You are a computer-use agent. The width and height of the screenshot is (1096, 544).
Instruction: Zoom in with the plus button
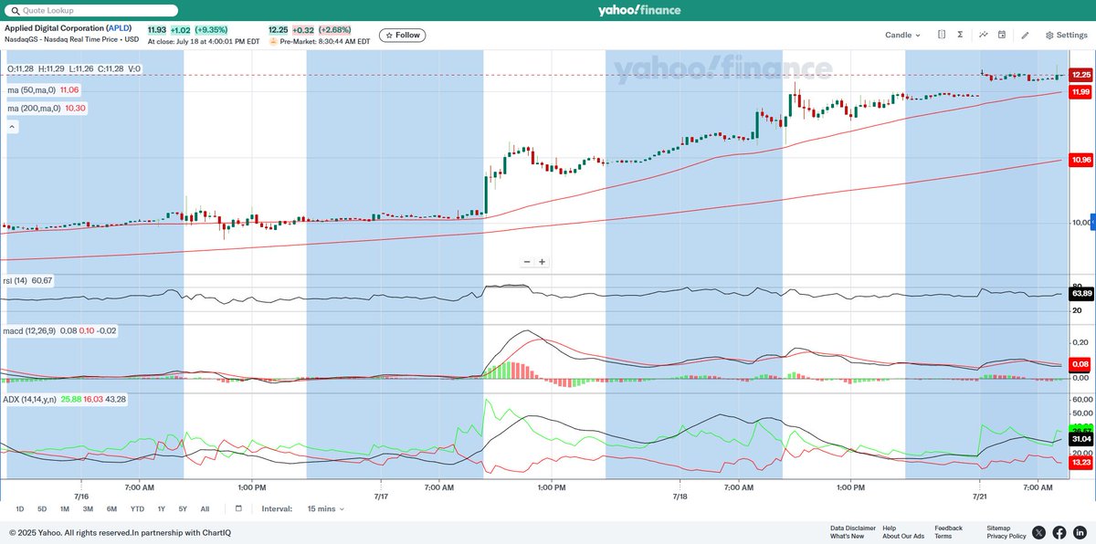click(x=542, y=262)
